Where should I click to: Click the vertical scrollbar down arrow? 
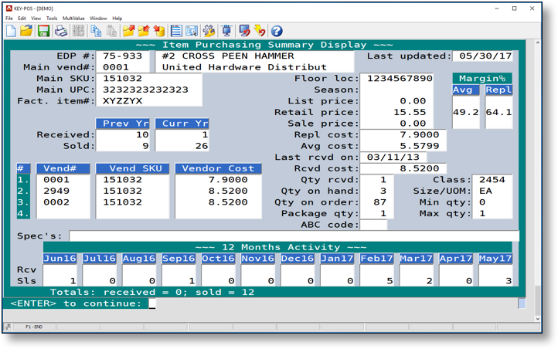pyautogui.click(x=538, y=317)
